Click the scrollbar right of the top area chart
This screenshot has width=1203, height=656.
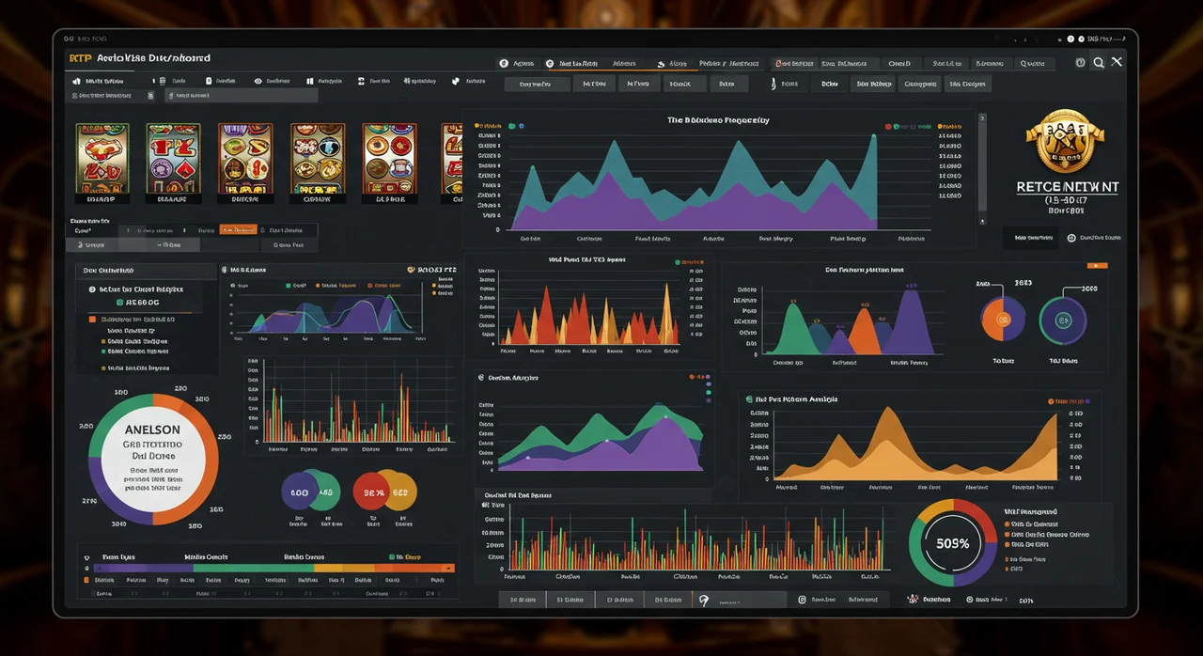point(983,169)
